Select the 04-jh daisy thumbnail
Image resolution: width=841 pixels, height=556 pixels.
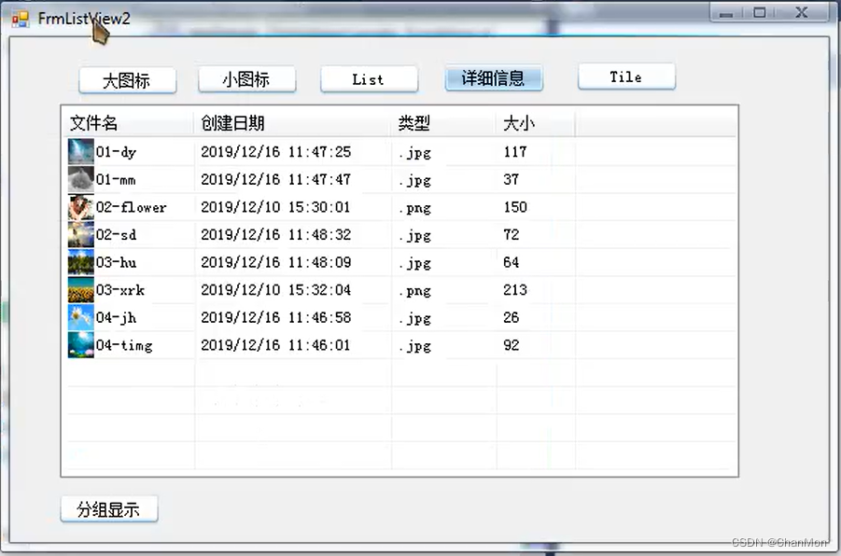(81, 317)
